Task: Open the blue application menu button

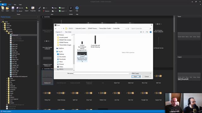Action: [3, 4]
